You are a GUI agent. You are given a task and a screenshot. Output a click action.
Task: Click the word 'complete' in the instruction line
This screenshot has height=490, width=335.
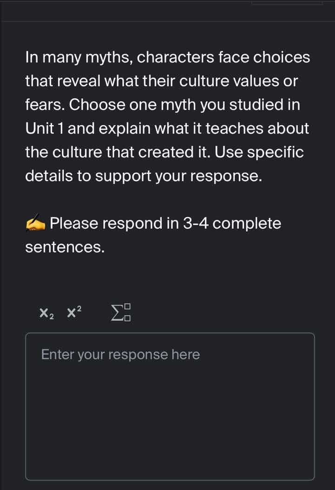tap(250, 224)
